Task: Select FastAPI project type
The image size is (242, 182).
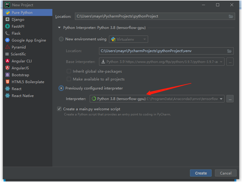Action: 28,26
